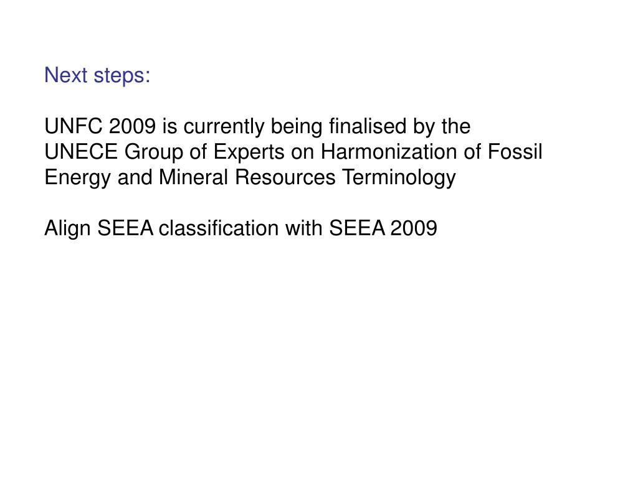
Task: Click the word 'Fossil' at line end
Action: point(515,152)
